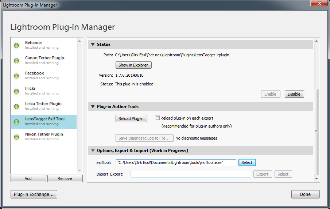Screen dimensions: 330x209
Task: Click the 'No diagnostic messages' text
Action: point(196,138)
